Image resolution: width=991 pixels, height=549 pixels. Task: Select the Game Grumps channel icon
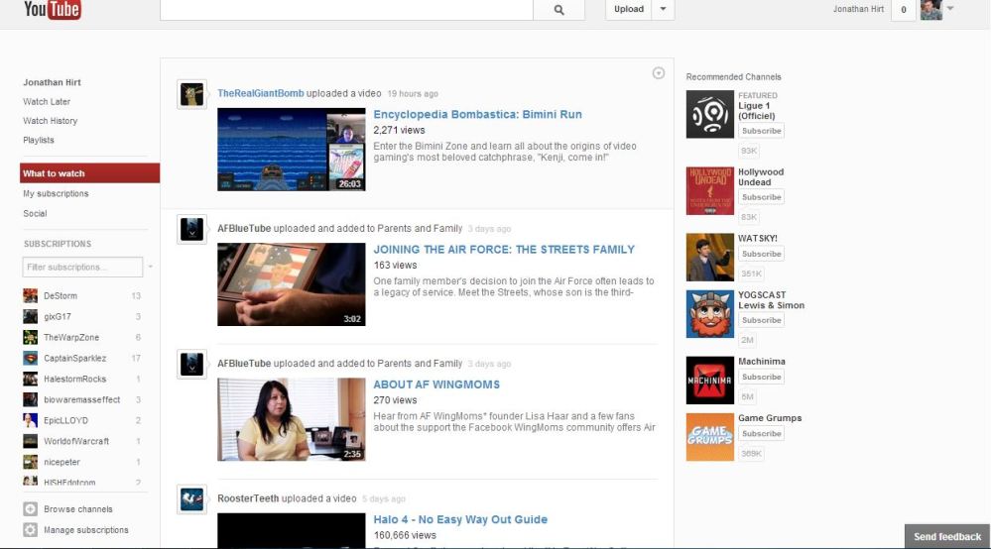(710, 437)
